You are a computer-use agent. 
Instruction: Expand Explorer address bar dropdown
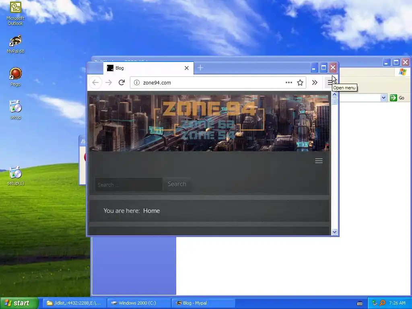(383, 98)
